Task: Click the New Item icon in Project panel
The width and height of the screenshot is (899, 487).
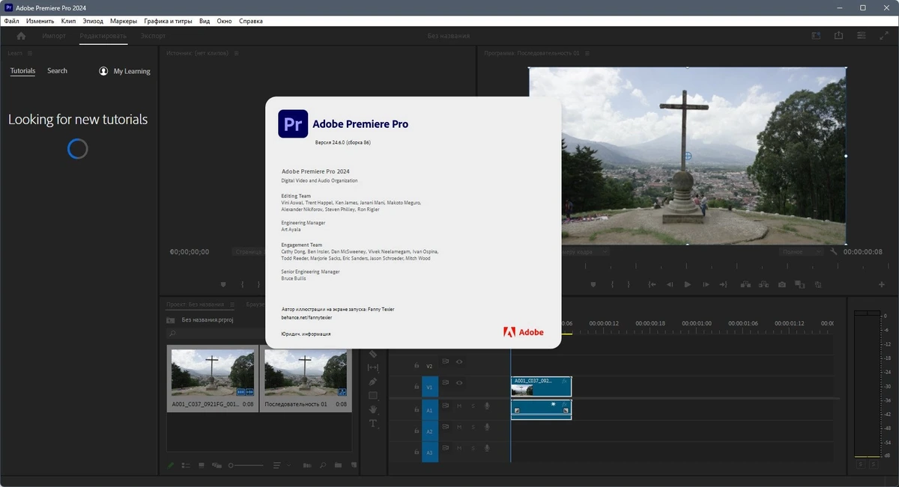Action: click(x=353, y=465)
